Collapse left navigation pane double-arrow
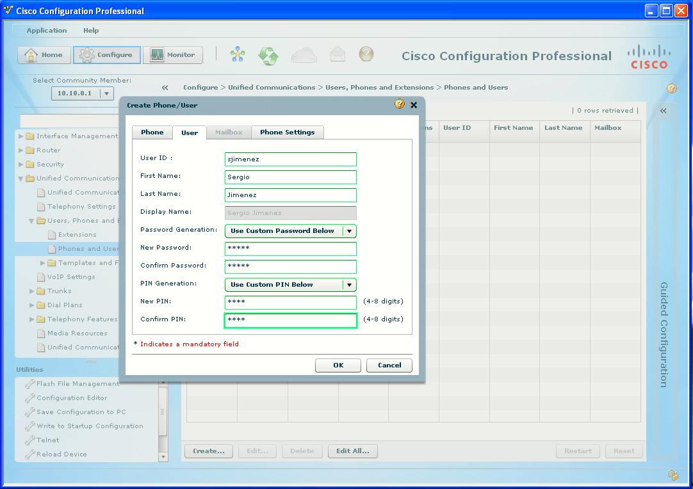Screen dimensions: 693x489 [165, 88]
